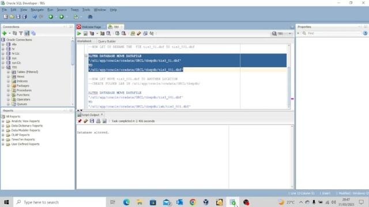Open the New Connection dropdown arrow

click(x=10, y=33)
